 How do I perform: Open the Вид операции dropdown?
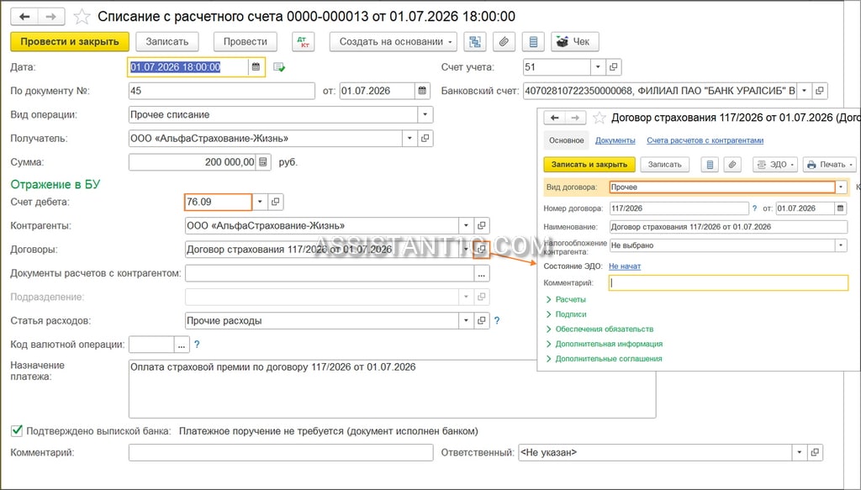pyautogui.click(x=425, y=114)
